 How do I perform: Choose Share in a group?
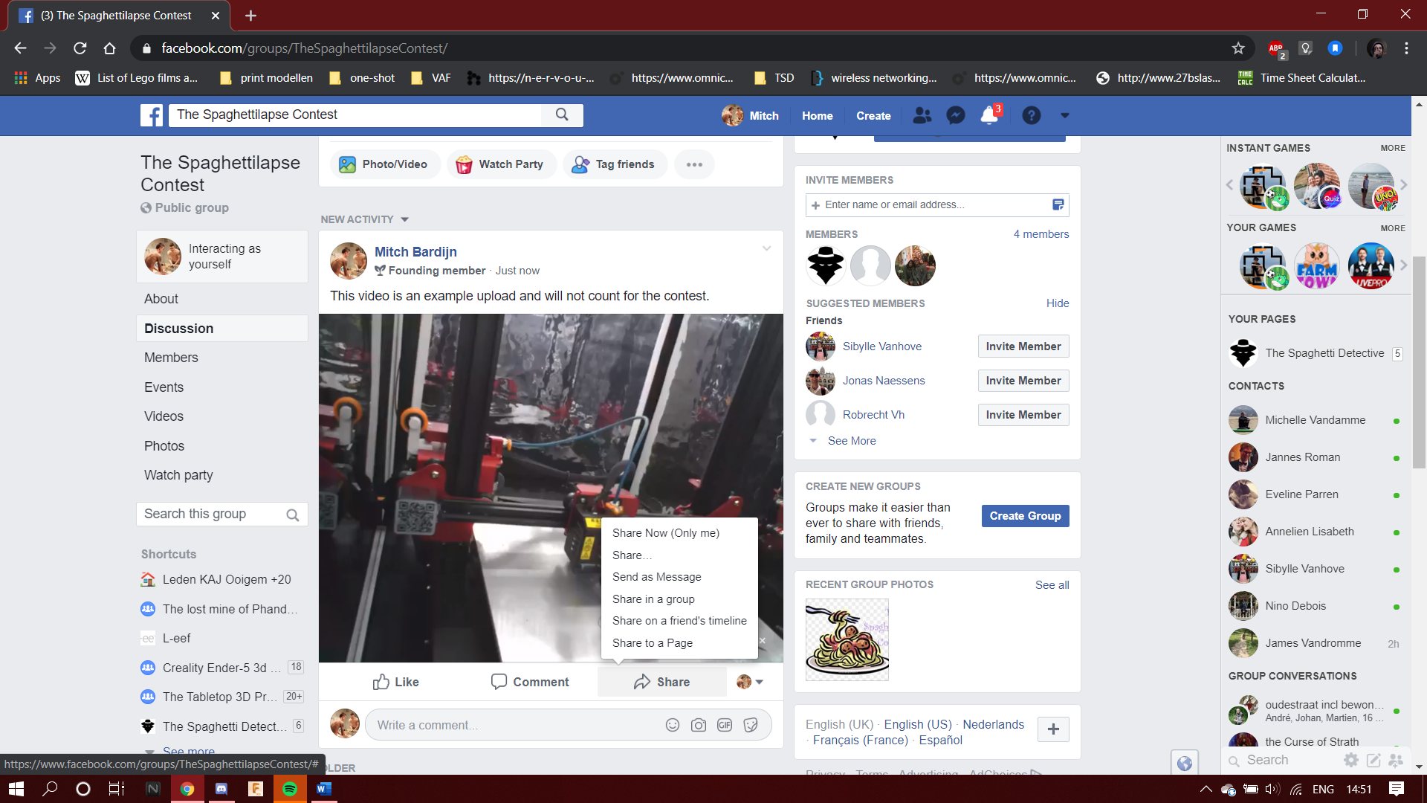653,599
